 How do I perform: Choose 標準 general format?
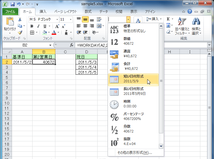(x=133, y=29)
